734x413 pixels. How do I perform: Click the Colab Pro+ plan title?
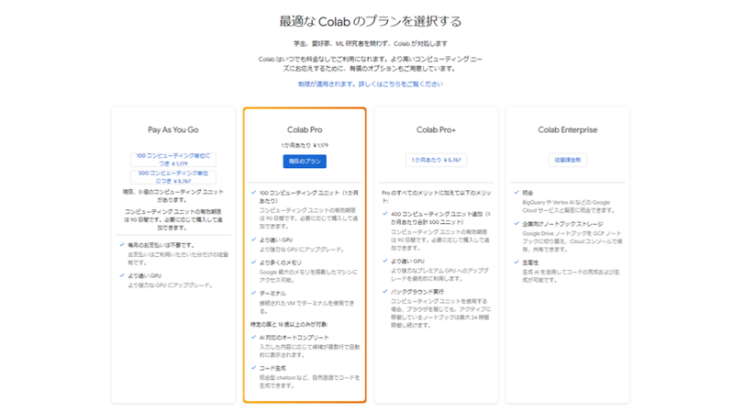(x=436, y=129)
